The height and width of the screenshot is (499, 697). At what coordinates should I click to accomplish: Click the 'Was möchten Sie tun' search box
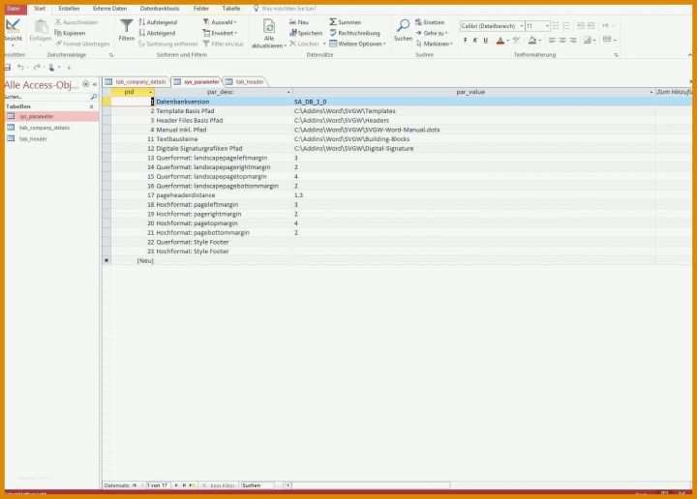288,9
